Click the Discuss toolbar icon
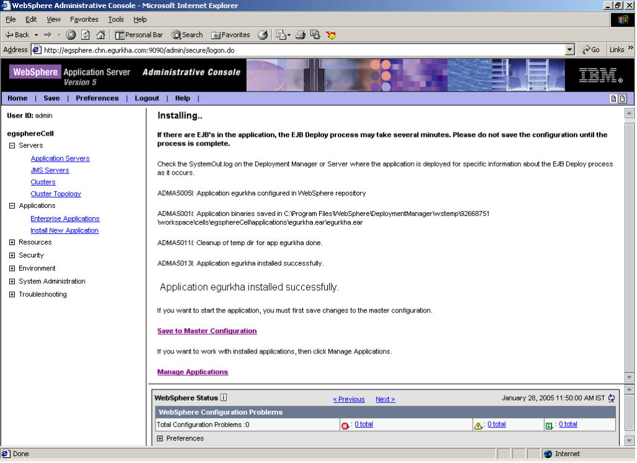Screen dimensions: 637x463 315,35
